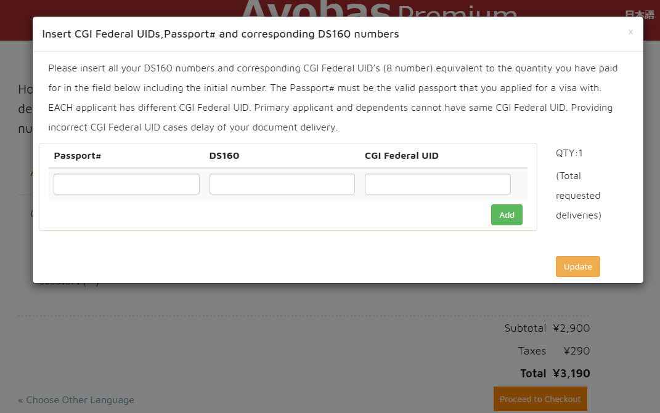Hit the Proceed to Checkout button

(x=540, y=399)
